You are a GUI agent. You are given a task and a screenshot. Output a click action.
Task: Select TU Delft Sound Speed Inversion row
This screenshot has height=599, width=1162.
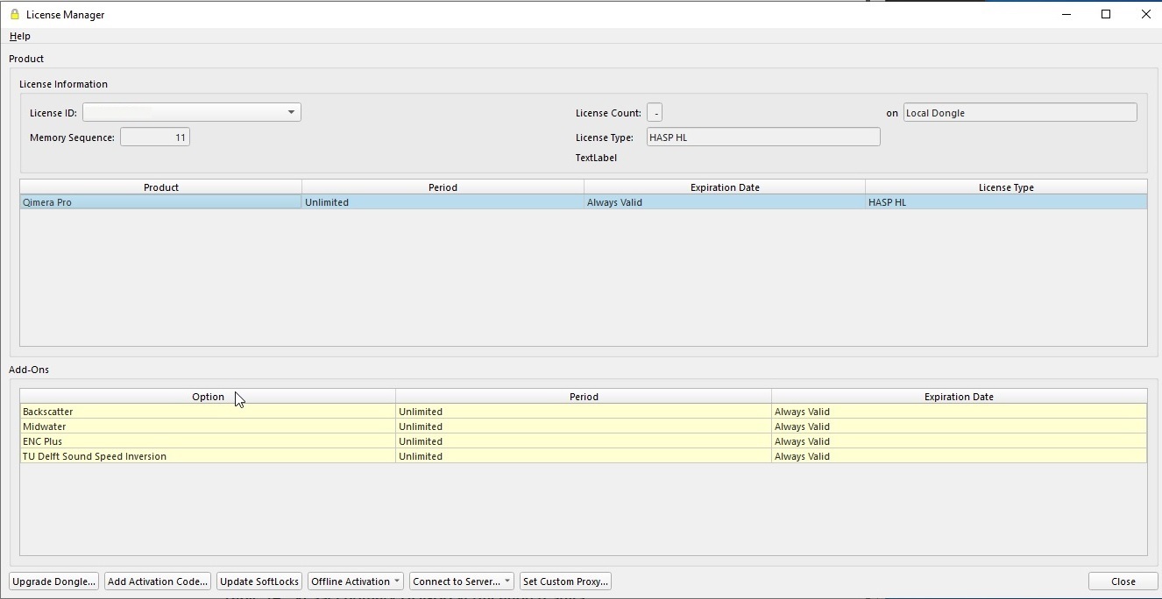coord(207,456)
